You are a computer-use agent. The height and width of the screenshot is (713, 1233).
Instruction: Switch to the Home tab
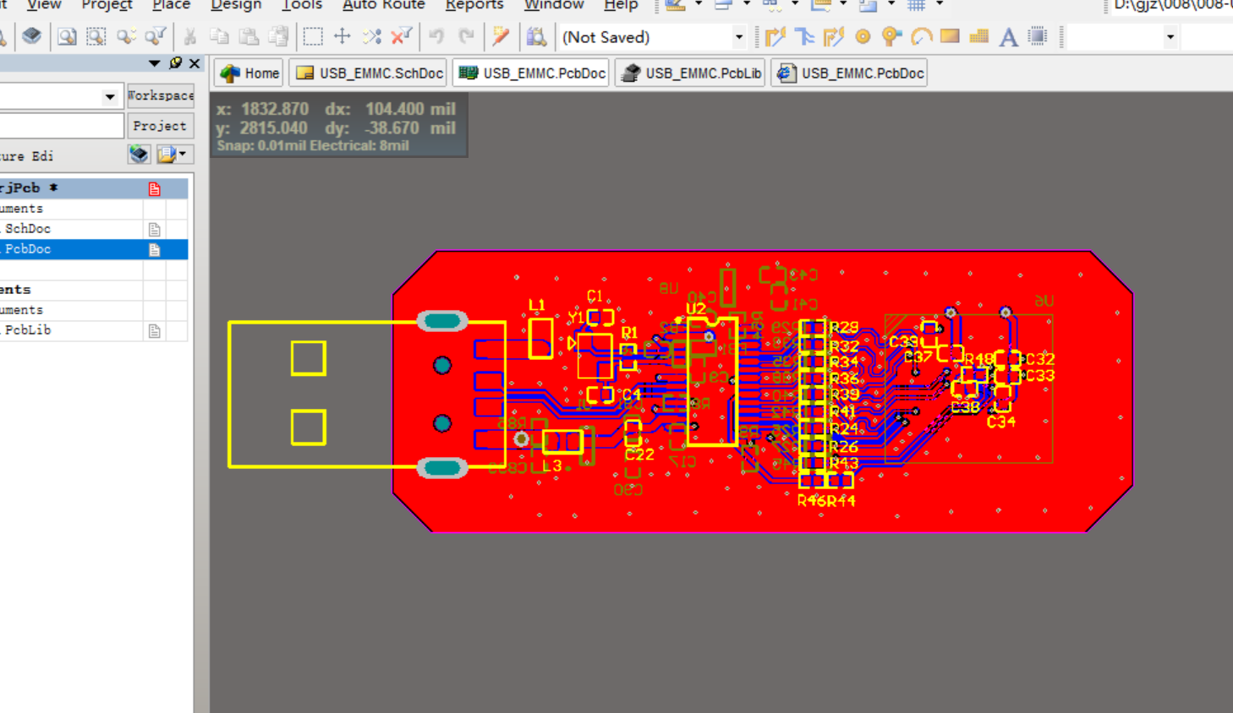(x=249, y=73)
